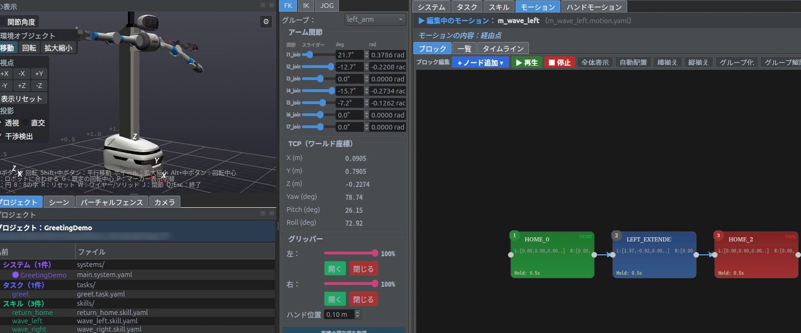The image size is (801, 333).
Task: Open the グループ left_arm dropdown
Action: (375, 19)
